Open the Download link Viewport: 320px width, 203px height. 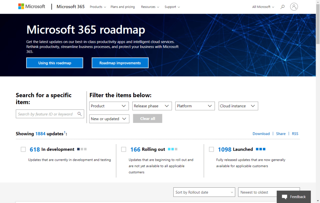pos(261,134)
